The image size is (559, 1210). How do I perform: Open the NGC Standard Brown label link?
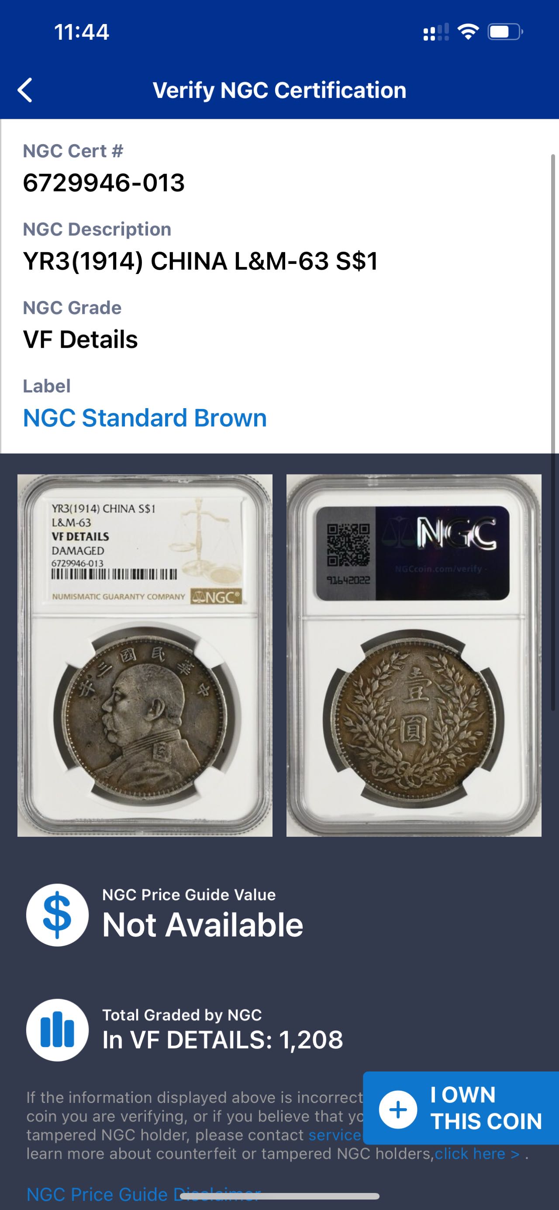coord(145,418)
